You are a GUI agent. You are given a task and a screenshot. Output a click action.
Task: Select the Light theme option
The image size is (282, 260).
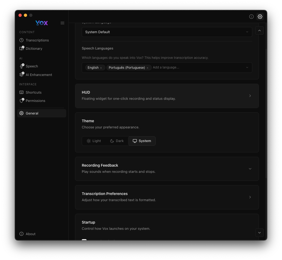[94, 141]
